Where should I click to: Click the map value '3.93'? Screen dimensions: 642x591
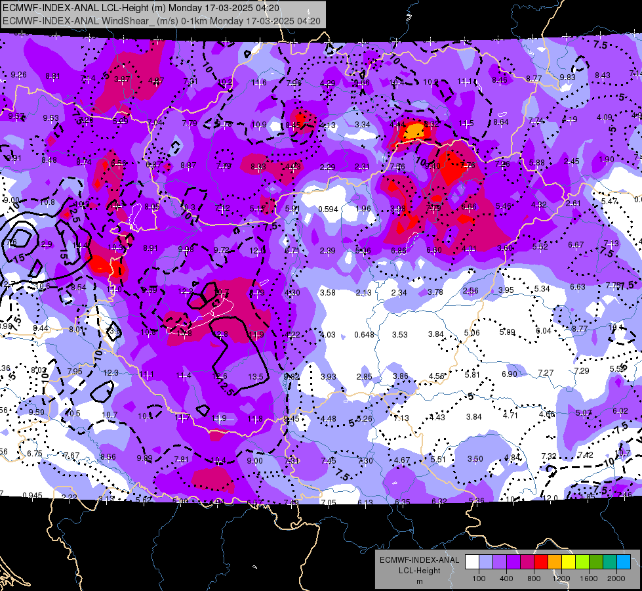pos(329,376)
